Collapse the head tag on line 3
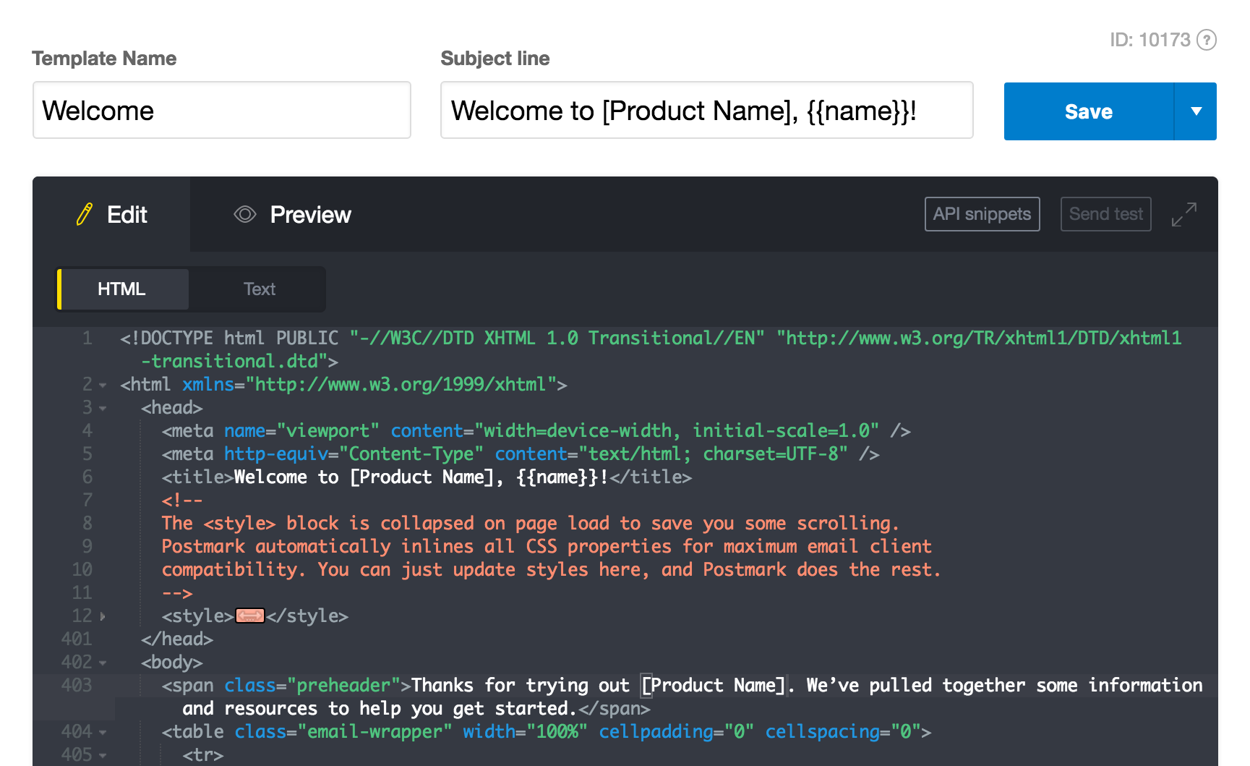 coord(103,409)
